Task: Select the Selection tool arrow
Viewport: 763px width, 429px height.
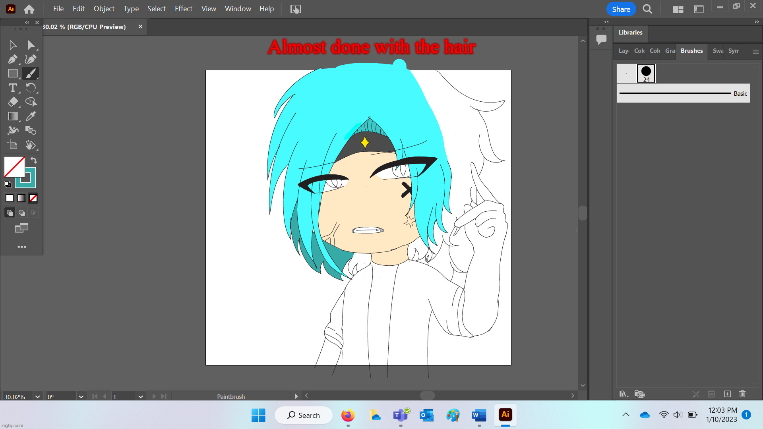Action: coord(13,45)
